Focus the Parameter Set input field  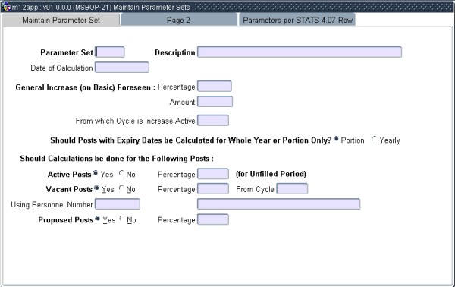[x=110, y=52]
